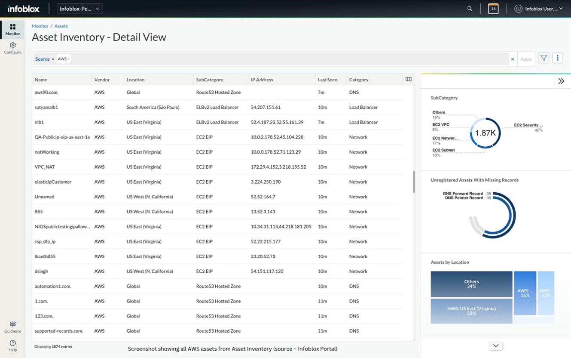Open the Configure gear in sidebar
This screenshot has width=571, height=358.
pyautogui.click(x=12, y=48)
